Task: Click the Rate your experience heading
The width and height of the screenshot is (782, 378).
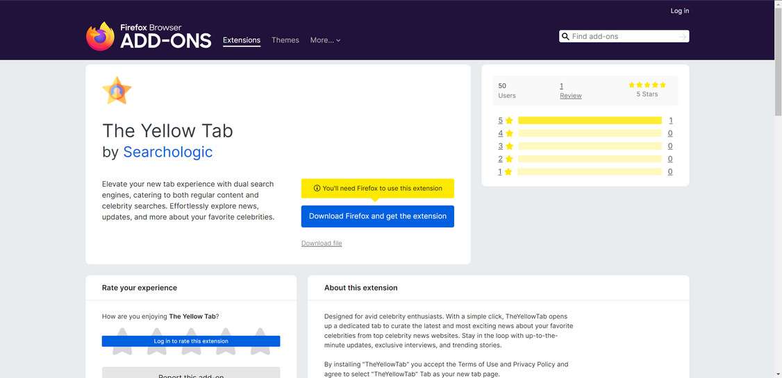Action: click(140, 288)
